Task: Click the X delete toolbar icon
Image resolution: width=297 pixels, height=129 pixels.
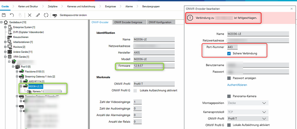Action: [x=30, y=15]
